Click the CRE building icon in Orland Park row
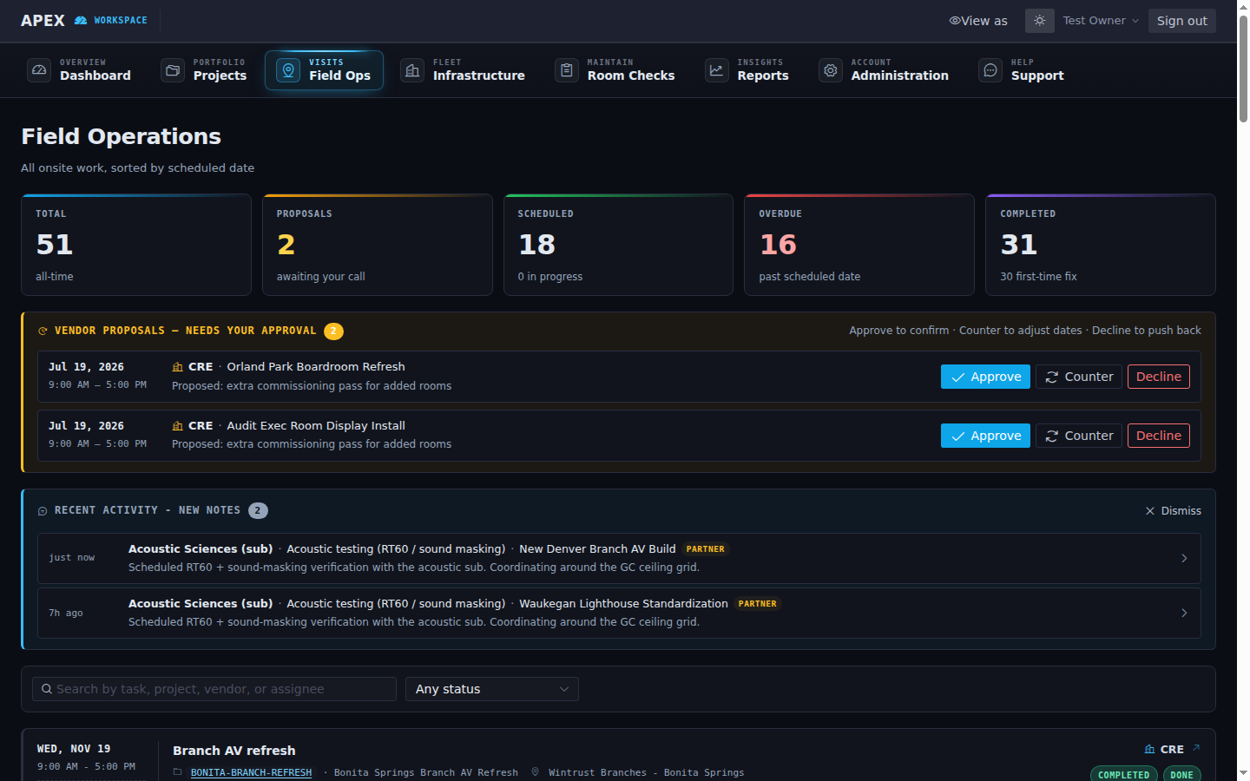1250x781 pixels. click(177, 367)
